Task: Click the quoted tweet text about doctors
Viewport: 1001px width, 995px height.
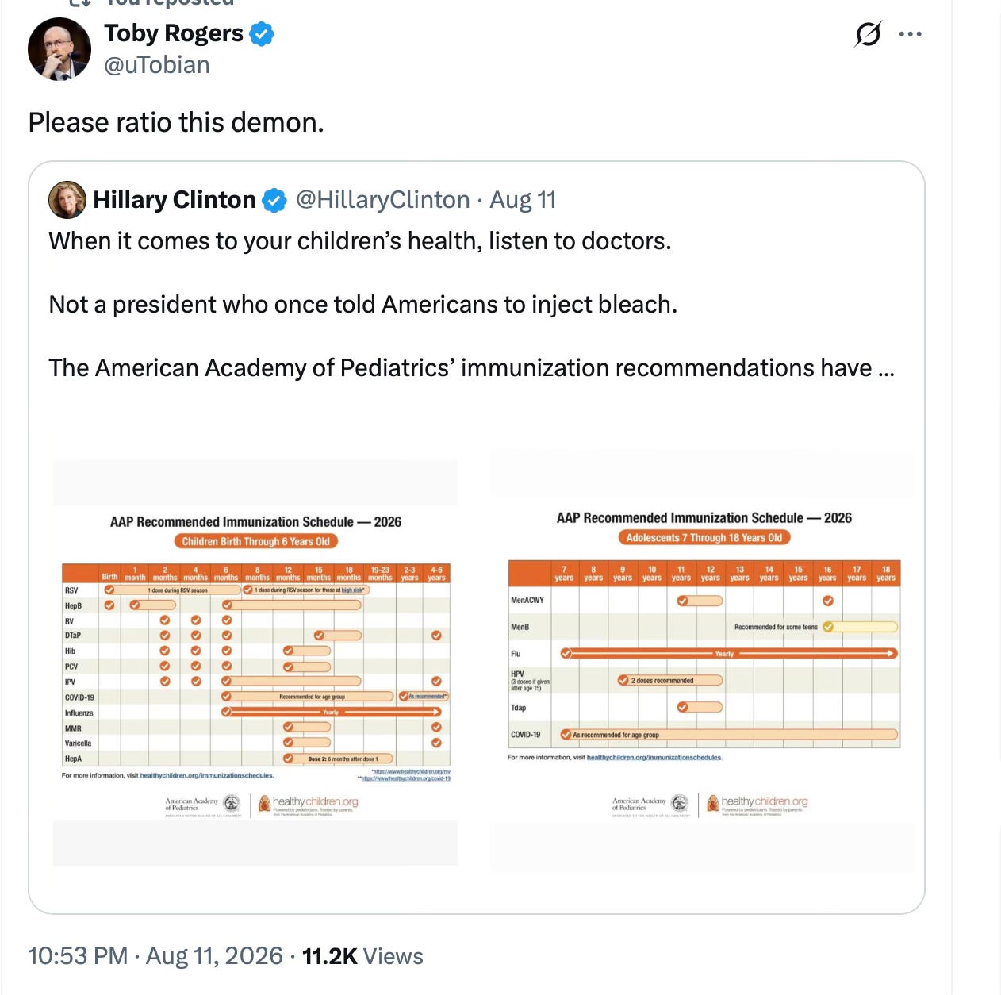Action: coord(360,241)
